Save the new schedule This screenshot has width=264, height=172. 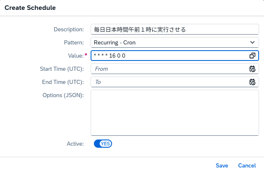(222, 165)
